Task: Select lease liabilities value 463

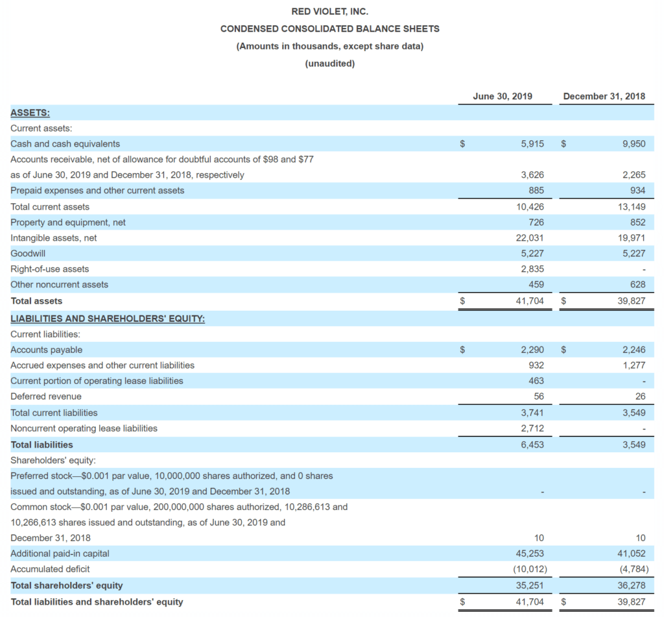Action: [536, 381]
